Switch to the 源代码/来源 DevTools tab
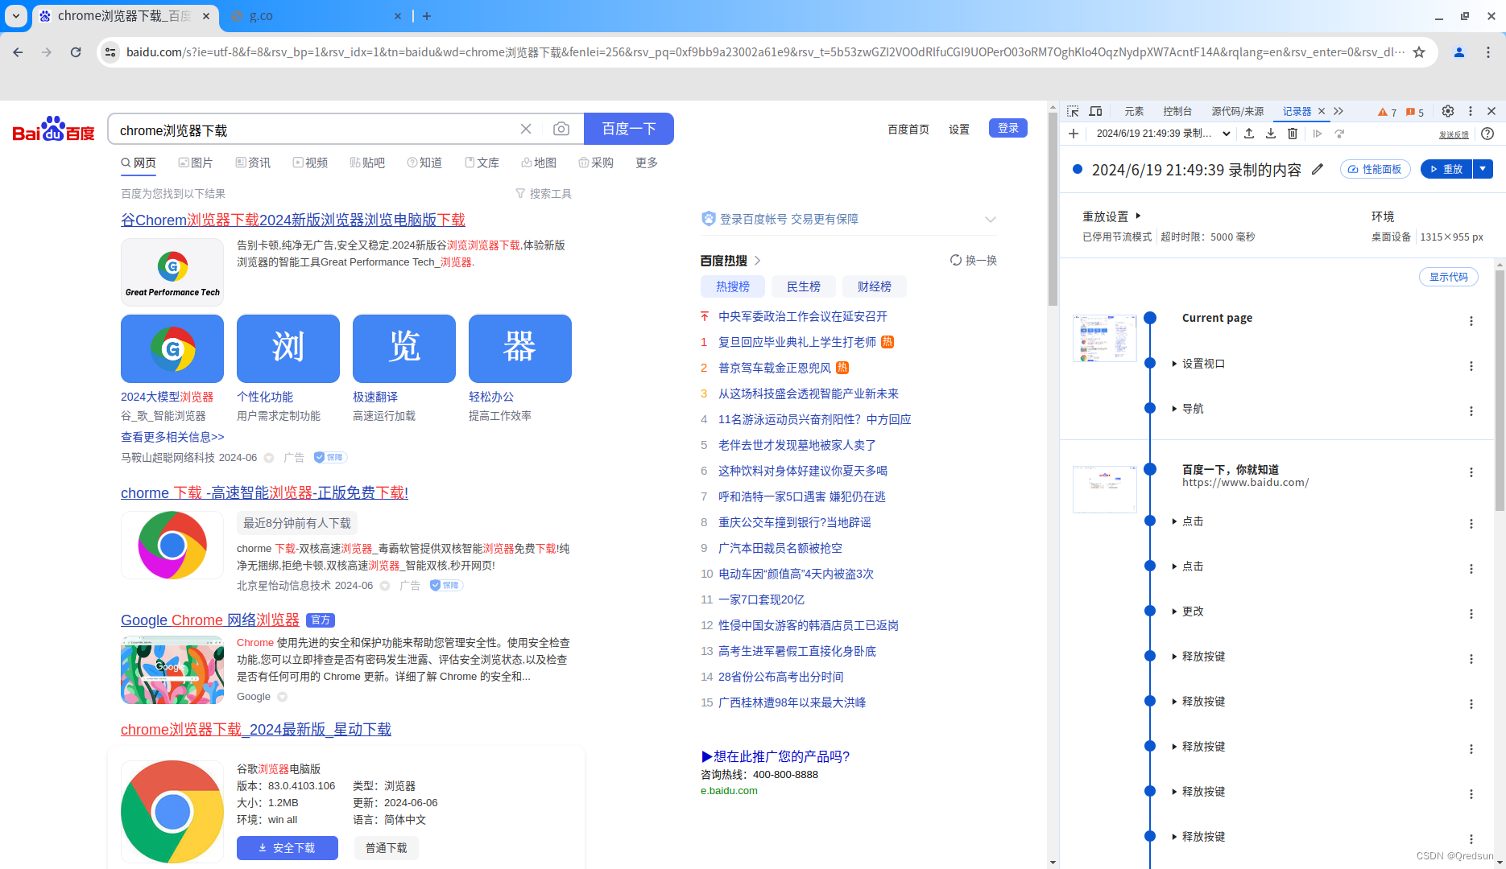 pyautogui.click(x=1238, y=111)
